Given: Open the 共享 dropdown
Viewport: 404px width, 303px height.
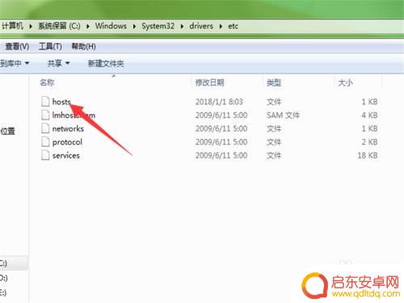Looking at the screenshot, I should click(58, 63).
